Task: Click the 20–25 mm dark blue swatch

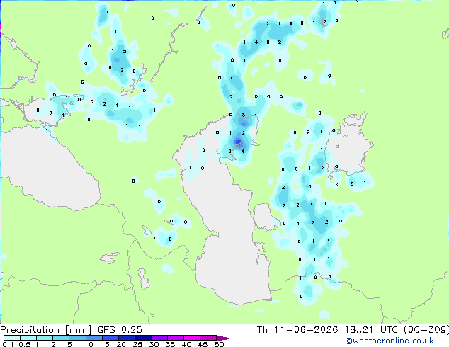Action: 126,338
